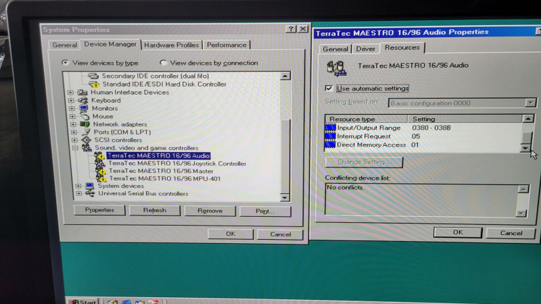Click Cancel in Audio Properties dialog

point(511,233)
